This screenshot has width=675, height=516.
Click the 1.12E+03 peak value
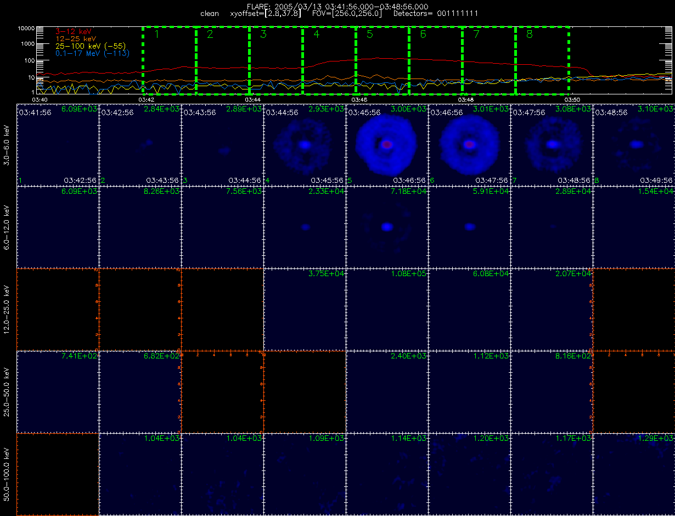492,356
